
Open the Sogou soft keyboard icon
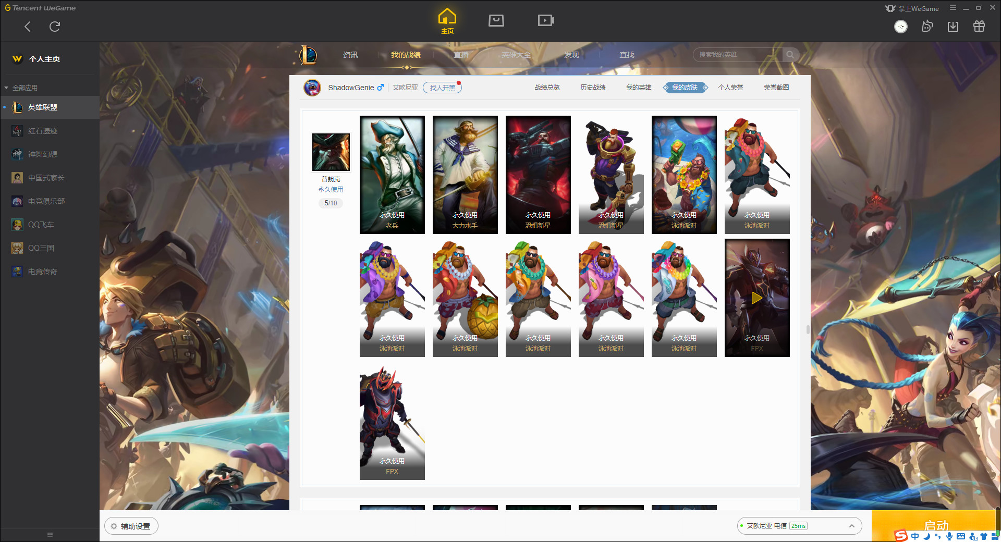click(x=961, y=536)
